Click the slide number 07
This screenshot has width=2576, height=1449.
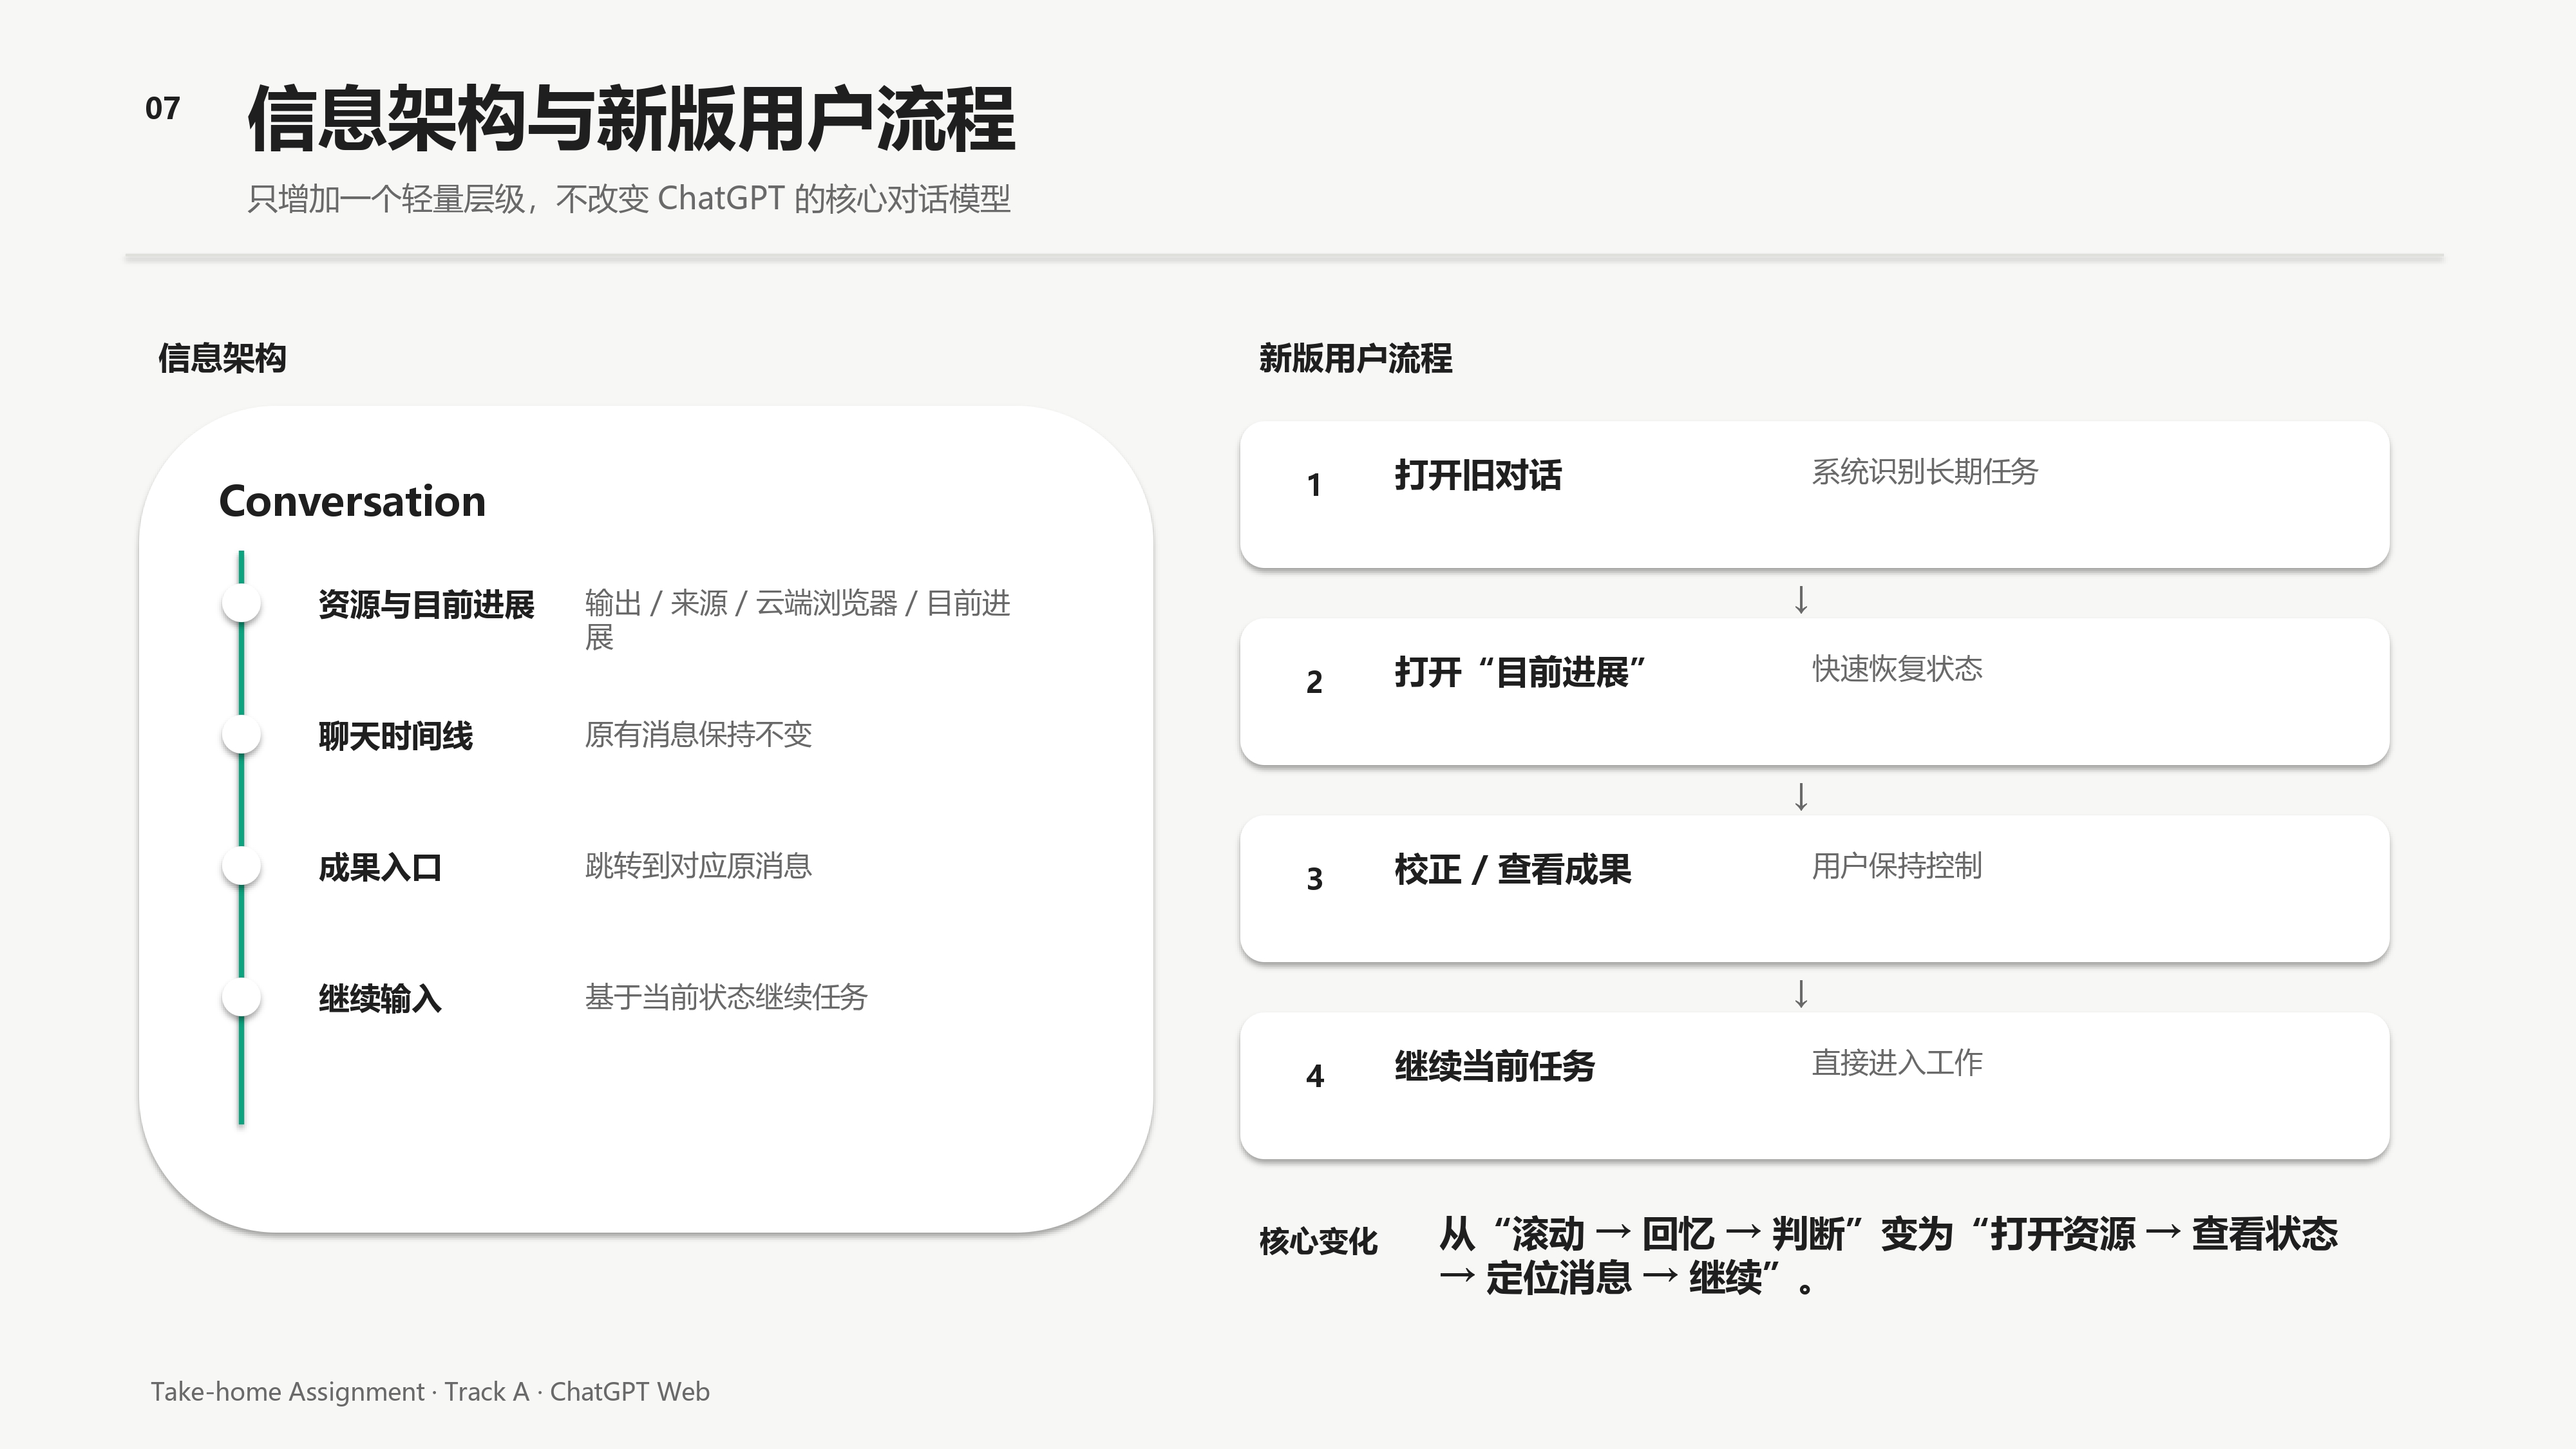tap(162, 108)
